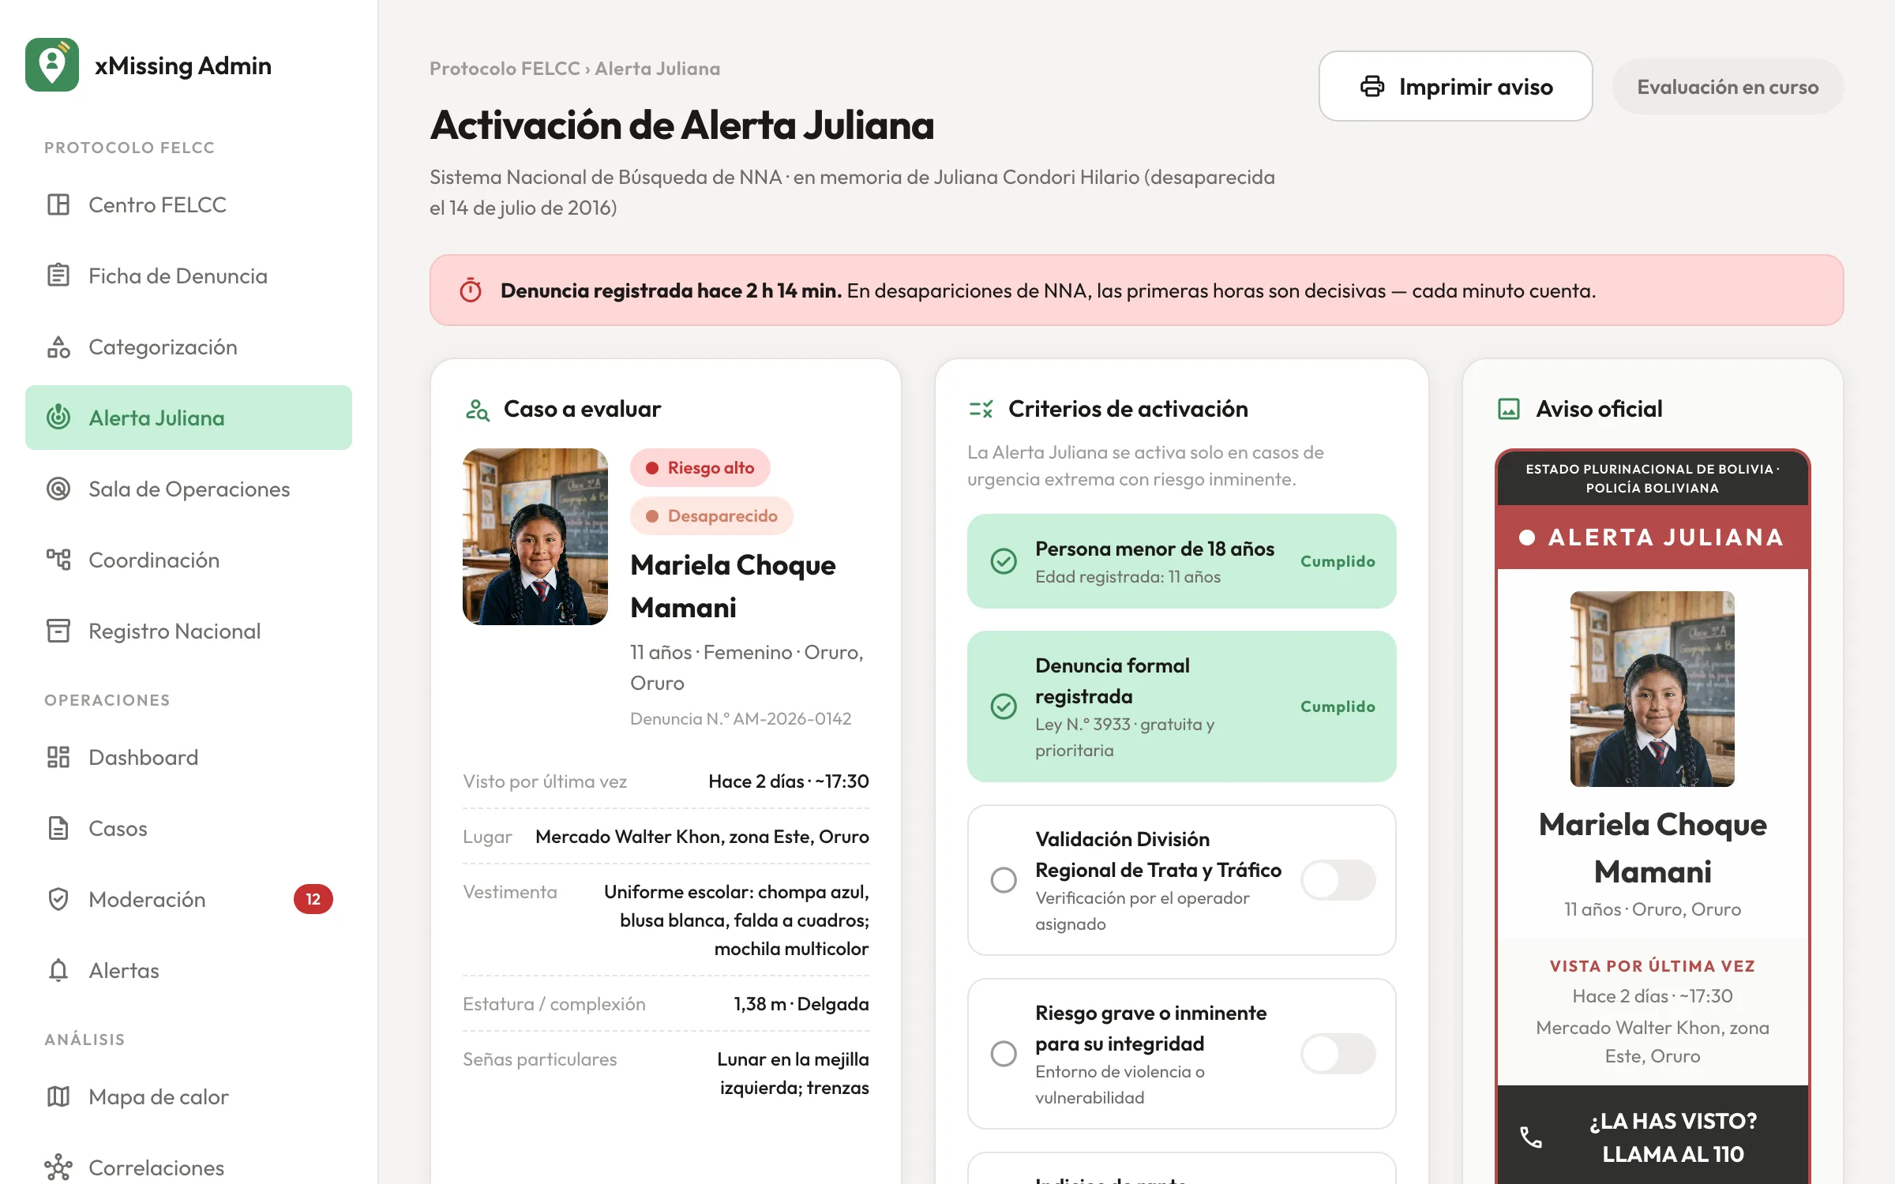The image size is (1895, 1184).
Task: Click the Caso a evaluar person-search icon
Action: [x=478, y=409]
